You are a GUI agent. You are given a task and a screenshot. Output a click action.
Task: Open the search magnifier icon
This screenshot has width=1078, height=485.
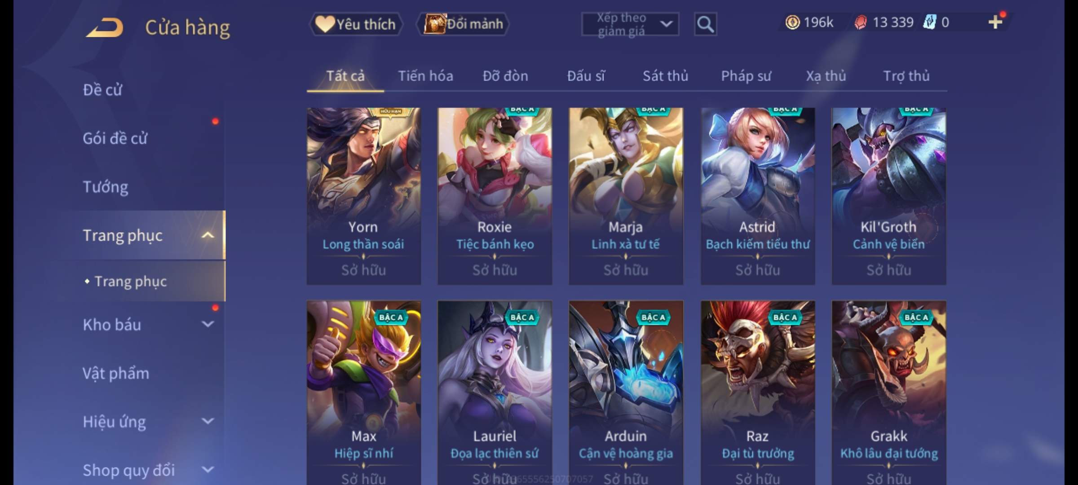pos(705,24)
